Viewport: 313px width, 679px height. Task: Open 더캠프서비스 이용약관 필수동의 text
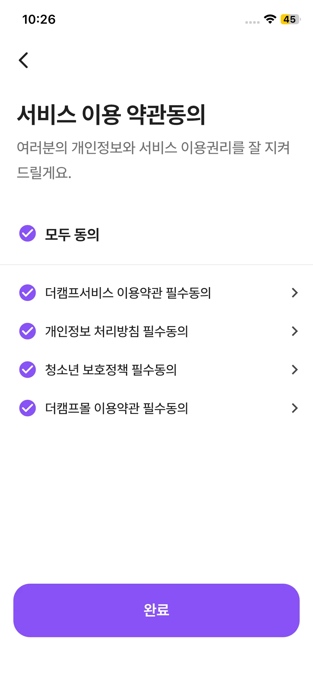click(128, 293)
